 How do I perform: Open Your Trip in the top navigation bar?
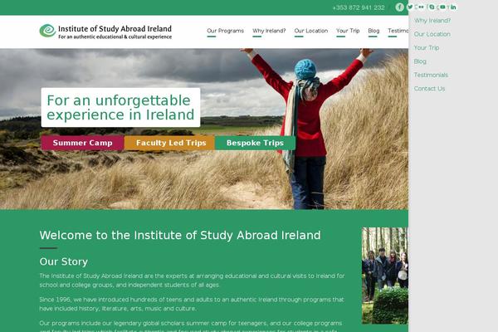(348, 31)
